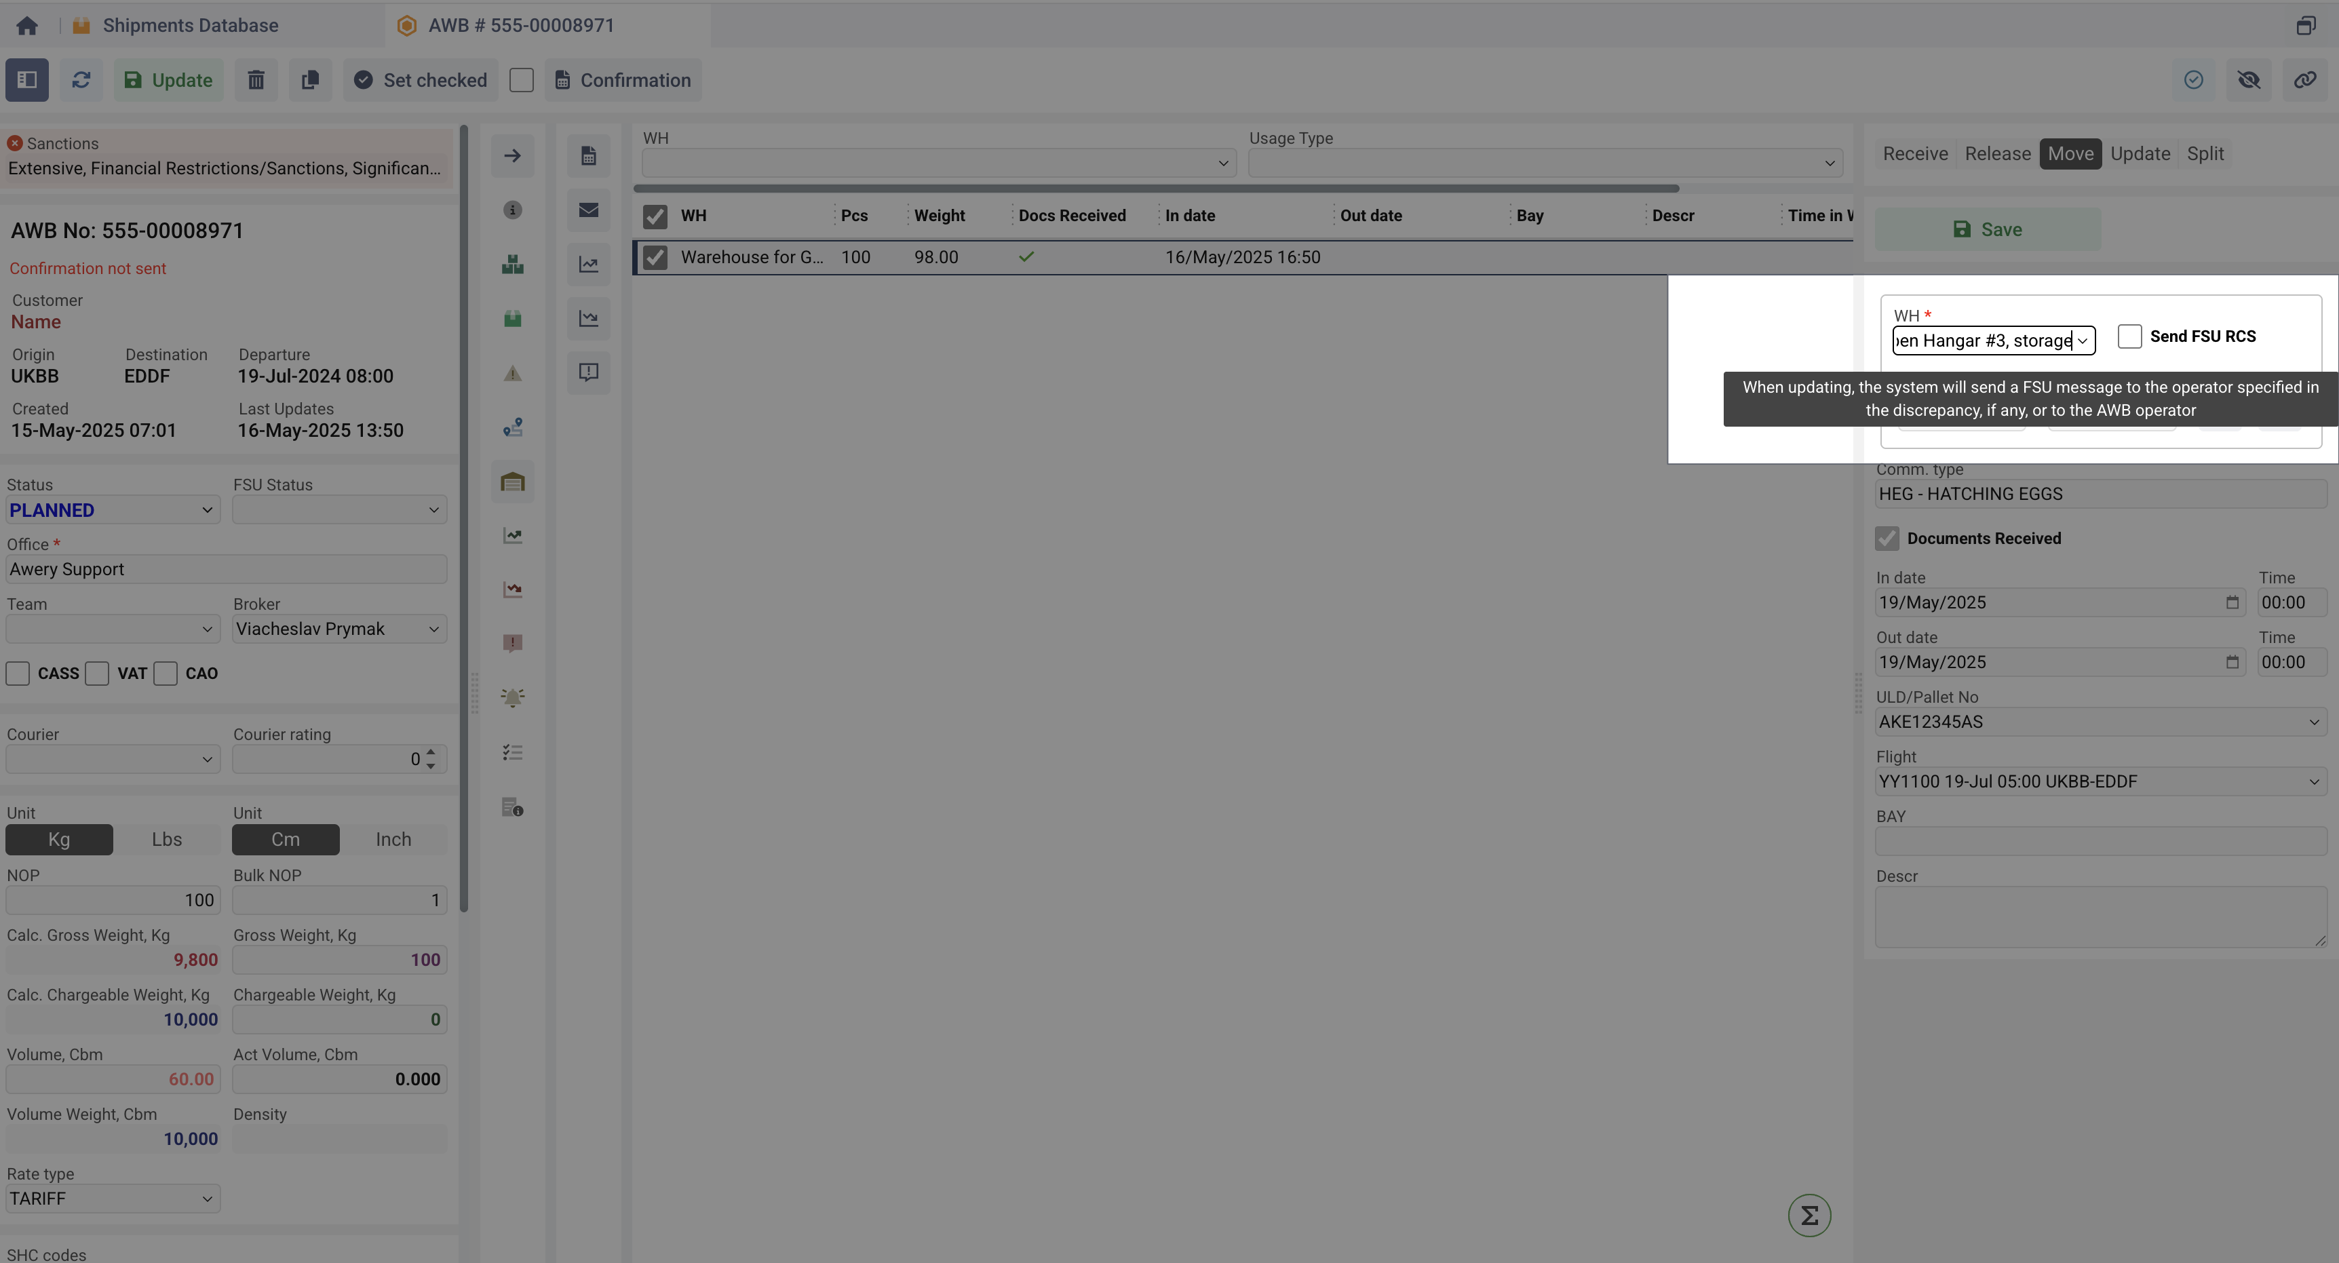Click the envelope mail icon

(x=588, y=210)
